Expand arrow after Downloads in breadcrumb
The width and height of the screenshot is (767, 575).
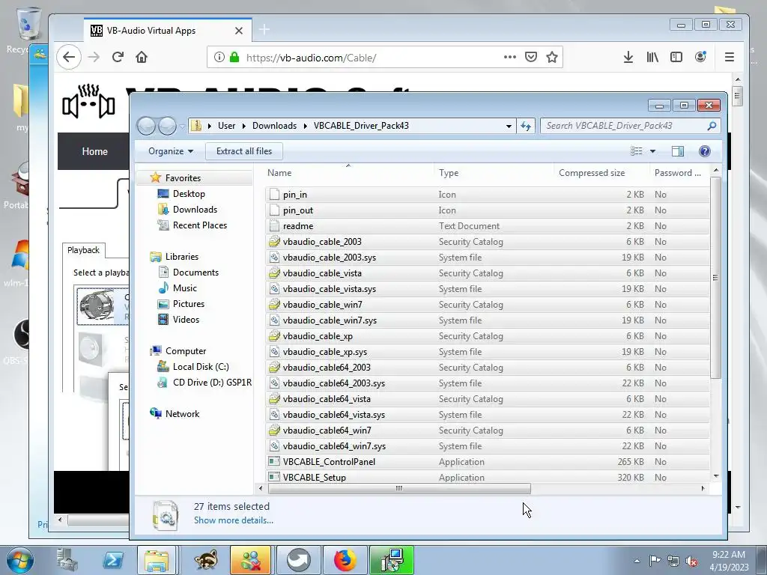[x=306, y=126]
